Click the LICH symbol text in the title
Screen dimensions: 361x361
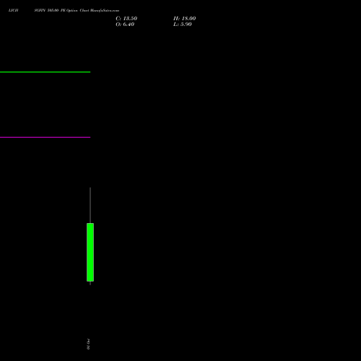(x=13, y=10)
